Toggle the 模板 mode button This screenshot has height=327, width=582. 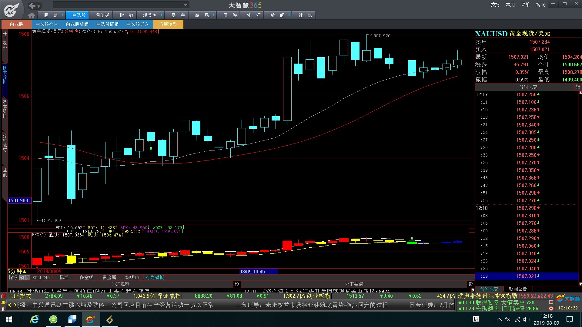[24, 277]
